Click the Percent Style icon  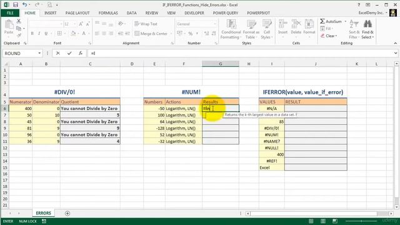pyautogui.click(x=190, y=33)
